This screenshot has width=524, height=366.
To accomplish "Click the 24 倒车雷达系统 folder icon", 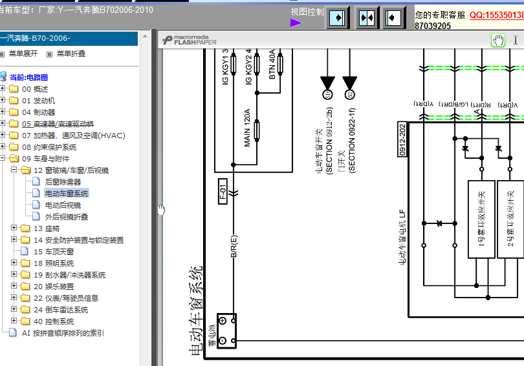I will click(25, 310).
